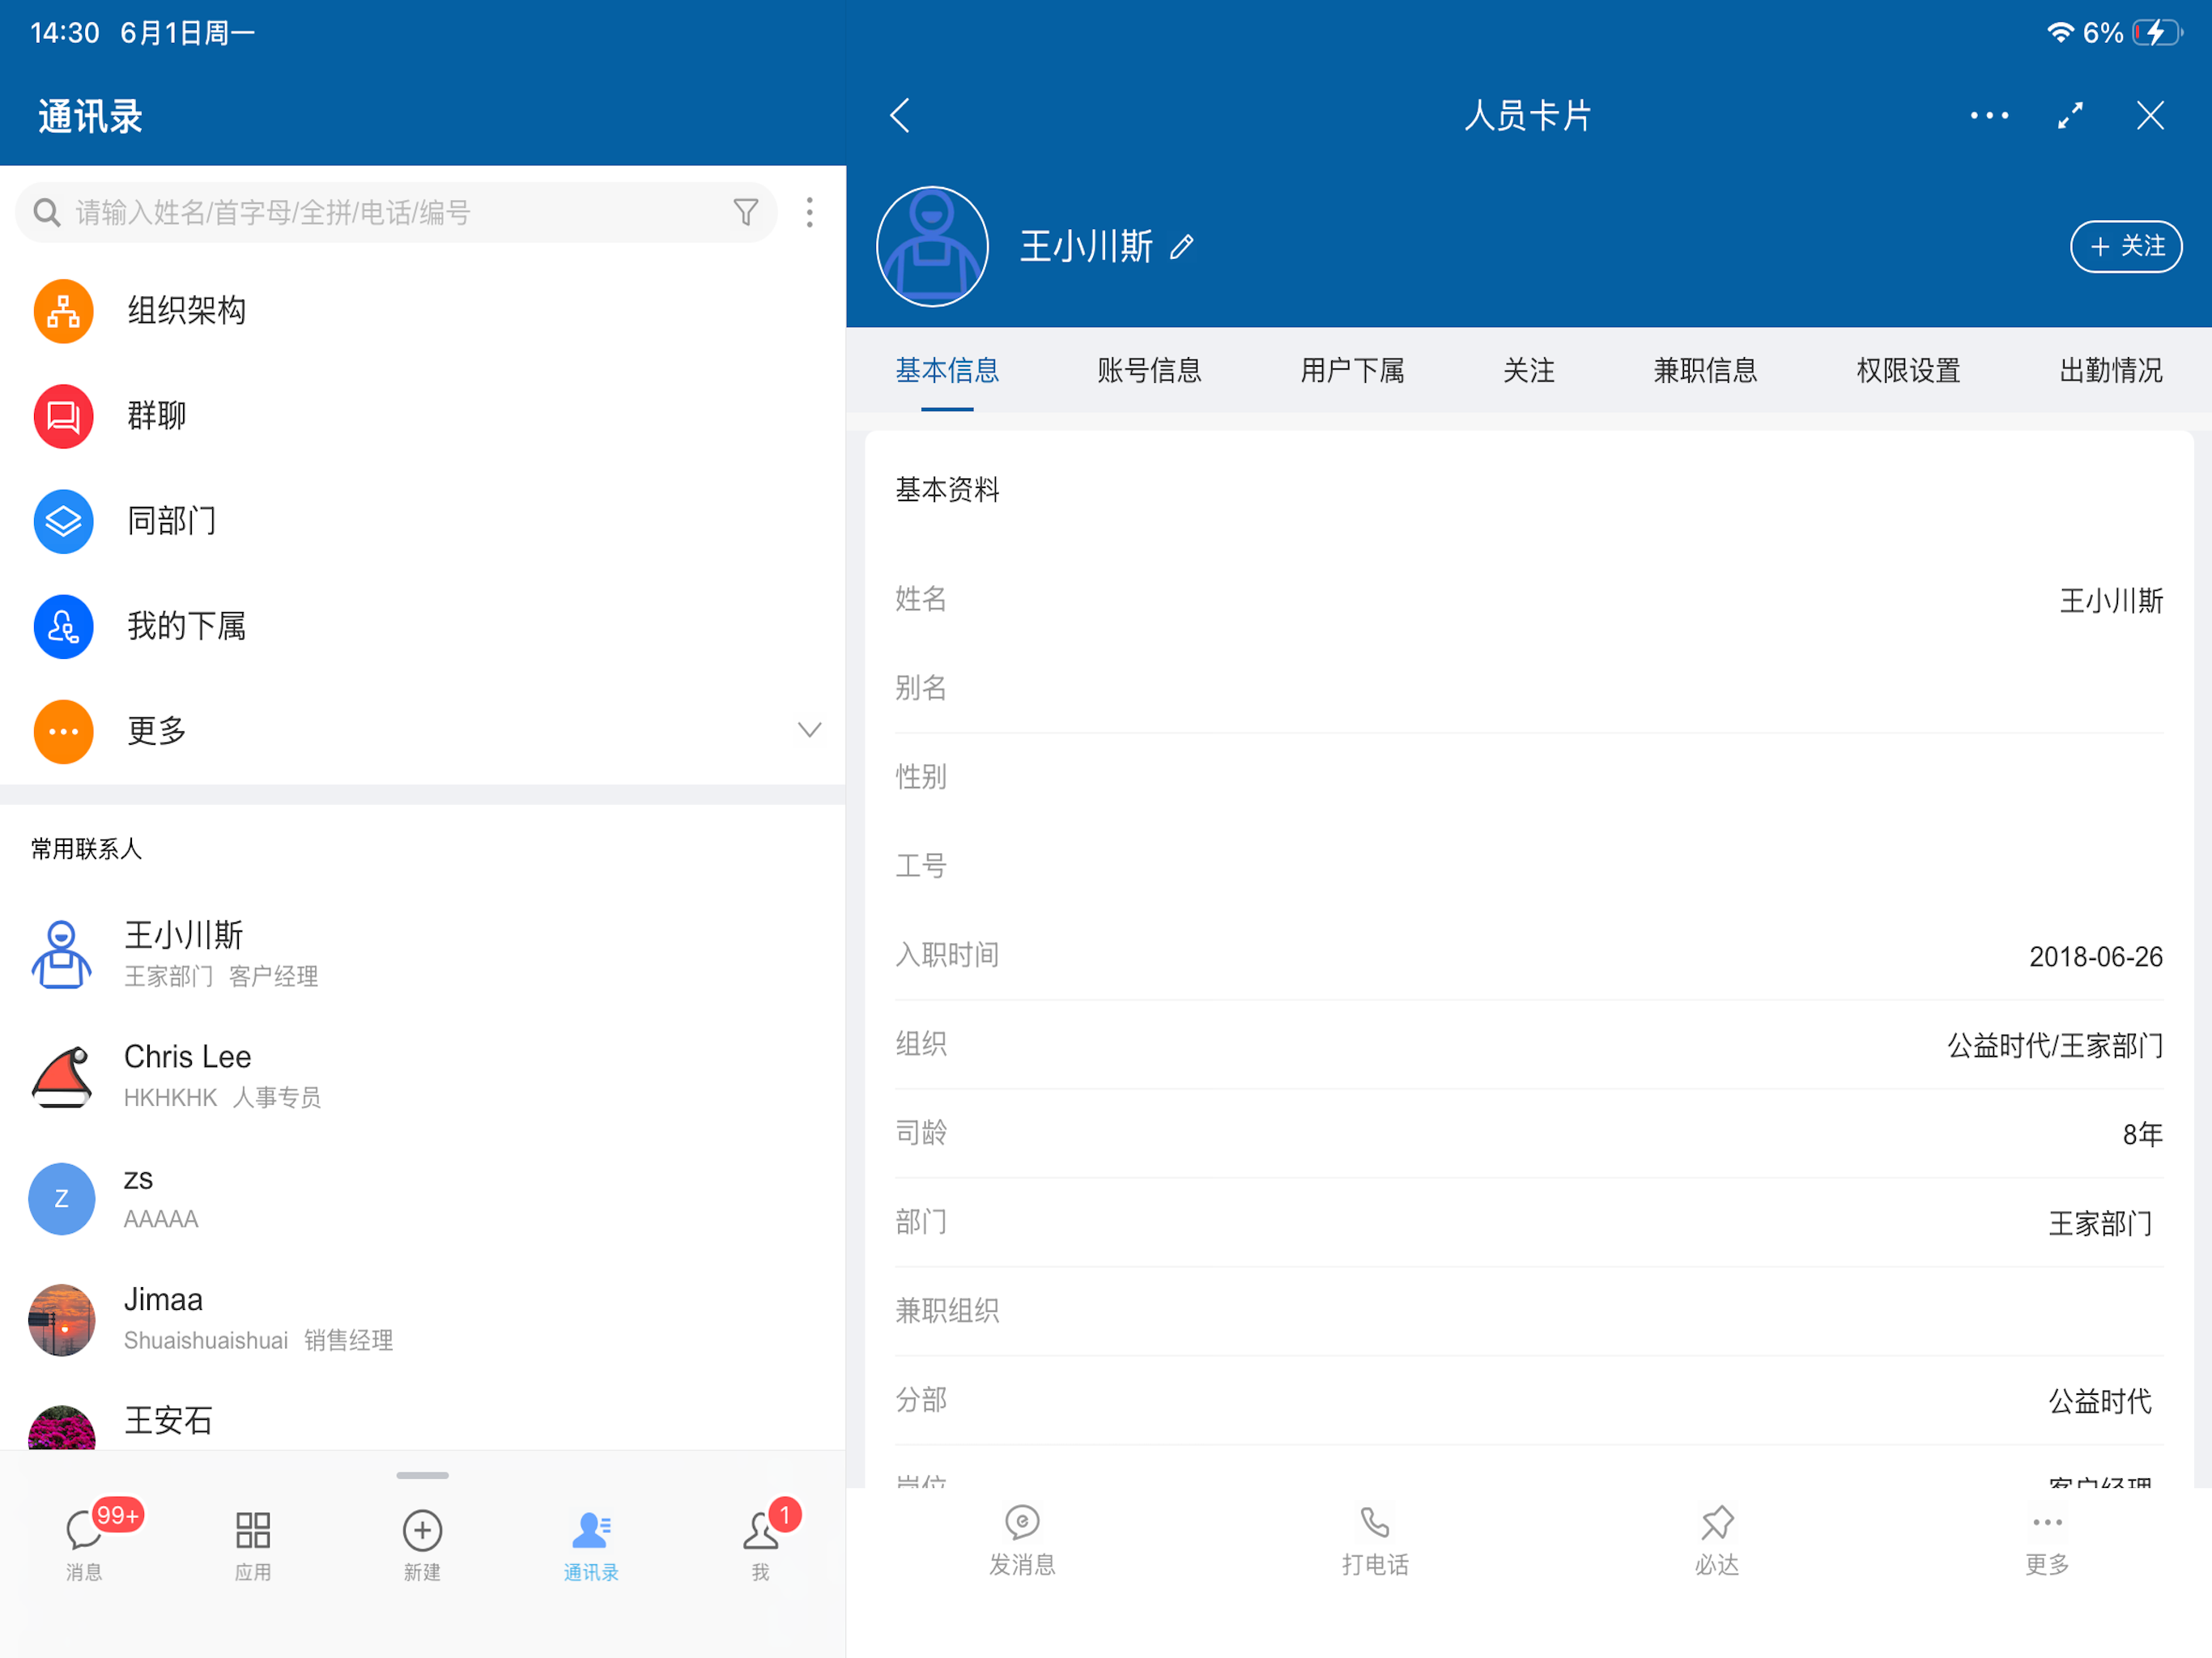Click the 别名 field row

[x=1528, y=688]
